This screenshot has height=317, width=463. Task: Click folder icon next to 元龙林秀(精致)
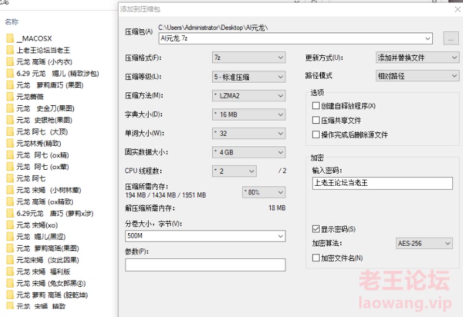click(x=10, y=143)
